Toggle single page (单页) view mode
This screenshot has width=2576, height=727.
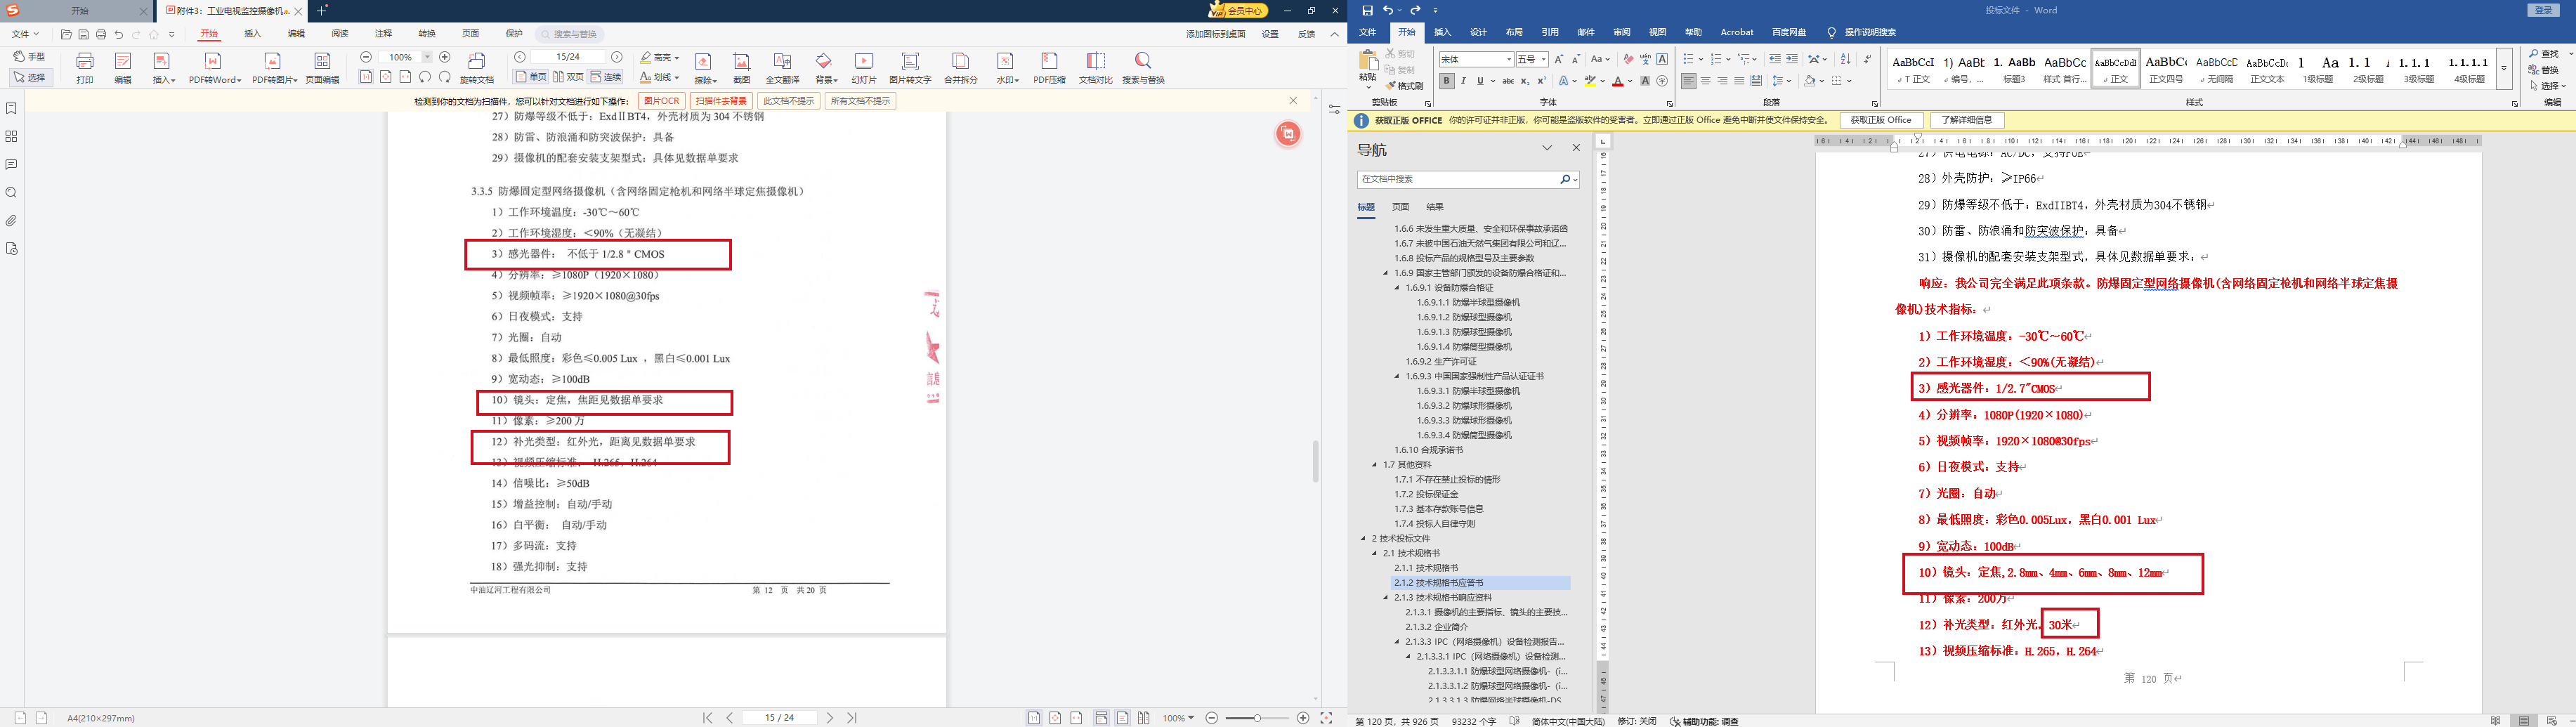pos(530,77)
